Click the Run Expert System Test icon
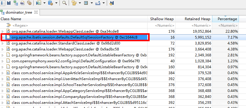246x108 pixels. click(39, 3)
